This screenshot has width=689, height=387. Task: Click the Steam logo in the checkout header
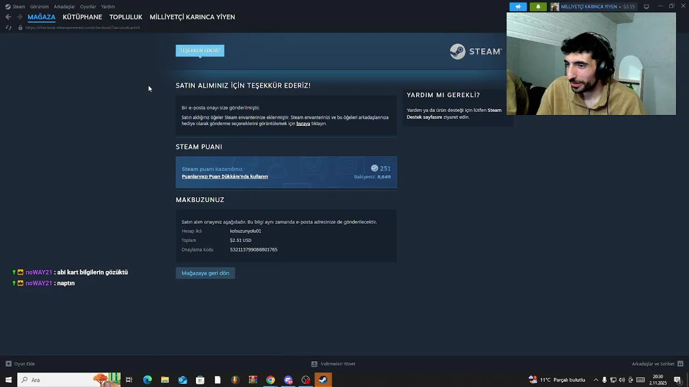(476, 52)
